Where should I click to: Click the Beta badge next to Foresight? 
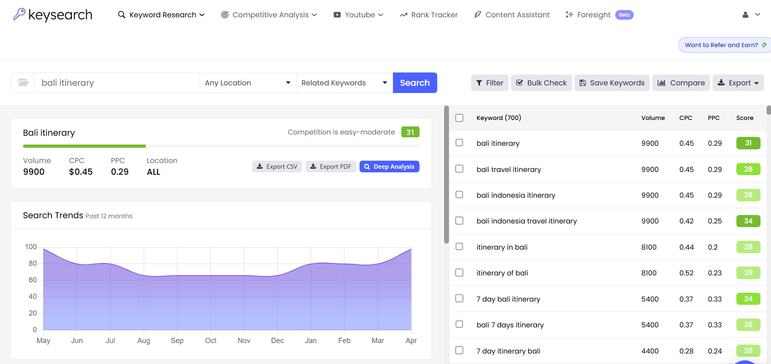[624, 15]
